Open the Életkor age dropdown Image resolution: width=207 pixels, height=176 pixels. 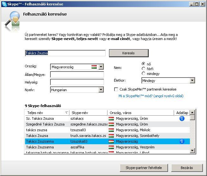(192, 80)
